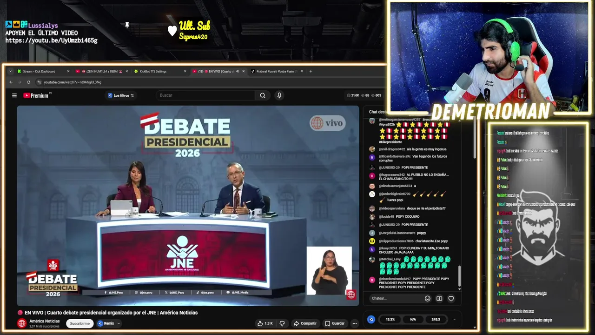Click the live chat scrollbar

(460, 276)
